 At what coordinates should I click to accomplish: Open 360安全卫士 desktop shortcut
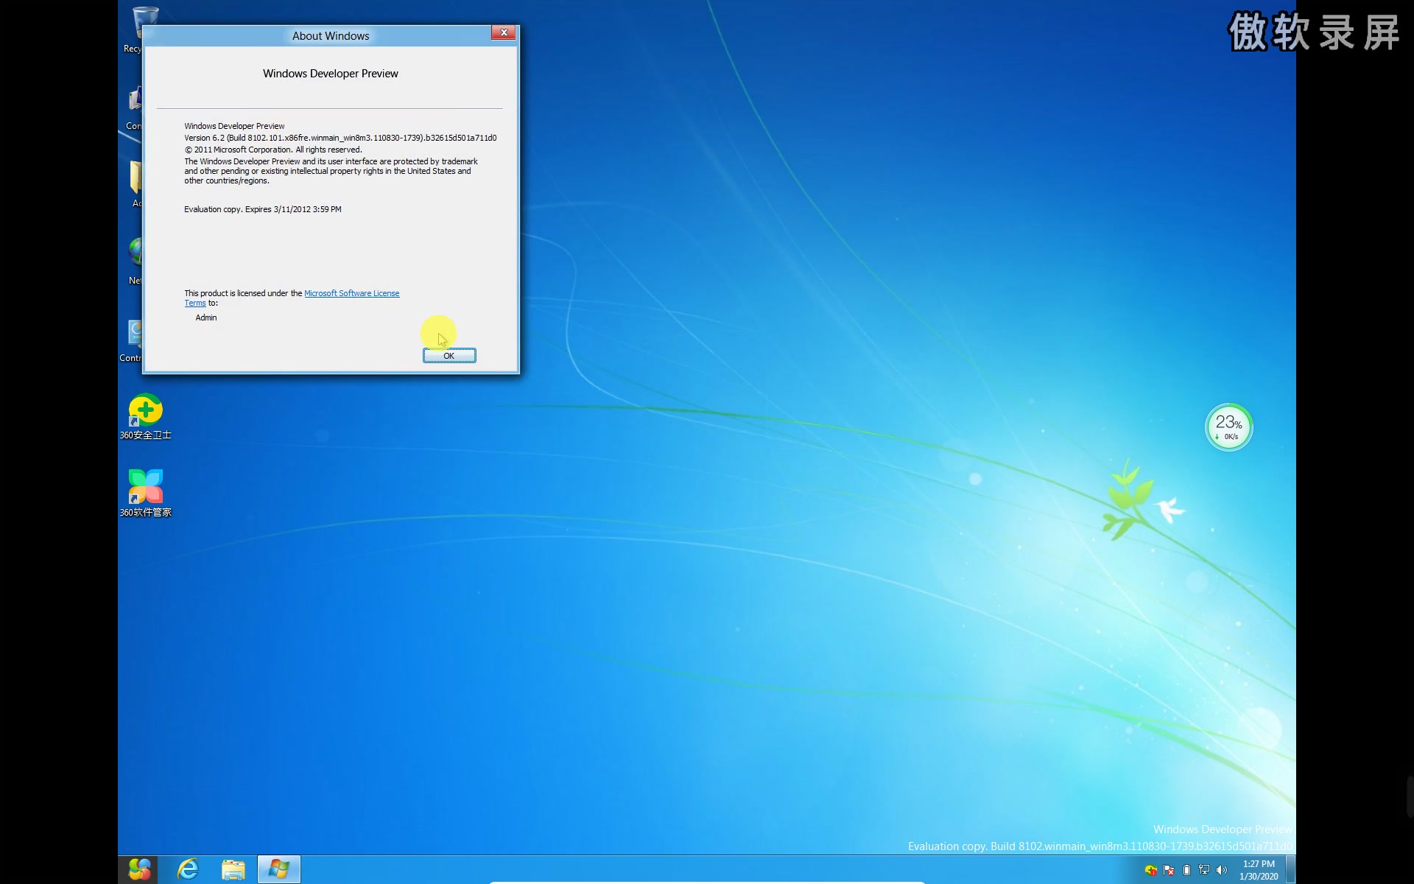[x=145, y=417]
